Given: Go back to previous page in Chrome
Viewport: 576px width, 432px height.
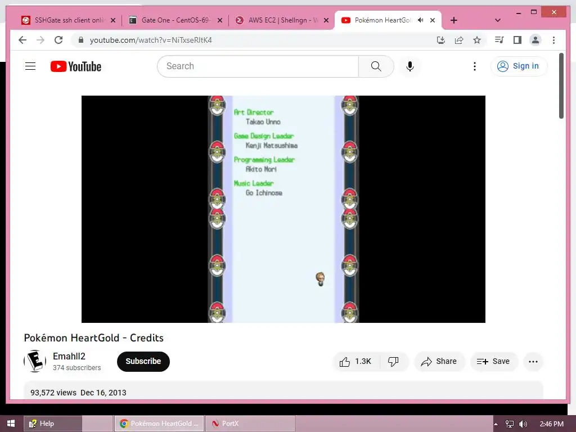Looking at the screenshot, I should (x=22, y=40).
